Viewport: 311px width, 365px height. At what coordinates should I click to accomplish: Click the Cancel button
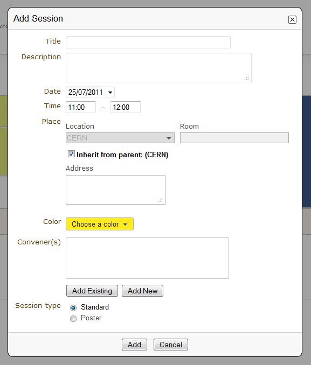coord(171,345)
